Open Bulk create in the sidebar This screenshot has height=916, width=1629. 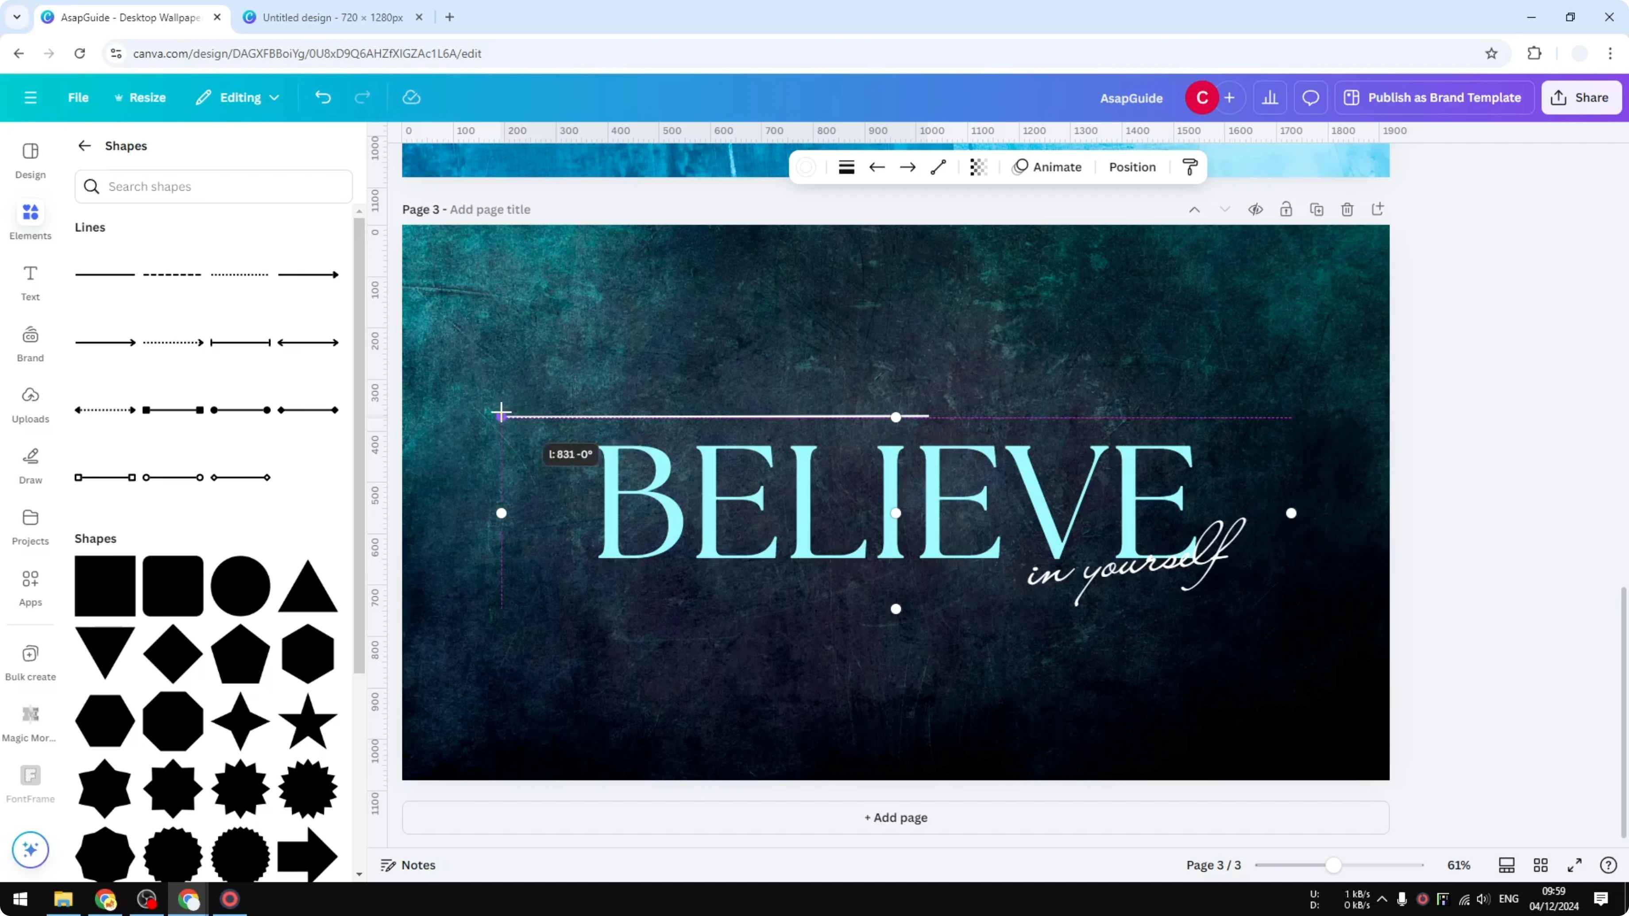(x=30, y=661)
